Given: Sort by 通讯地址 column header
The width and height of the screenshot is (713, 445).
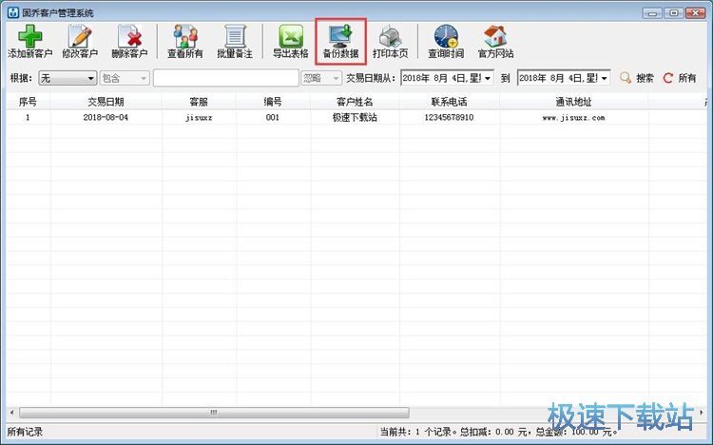Looking at the screenshot, I should pyautogui.click(x=573, y=102).
